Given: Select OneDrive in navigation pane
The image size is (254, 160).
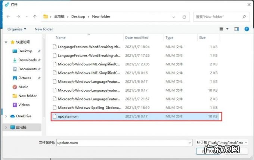Looking at the screenshot, I should pyautogui.click(x=24, y=116).
